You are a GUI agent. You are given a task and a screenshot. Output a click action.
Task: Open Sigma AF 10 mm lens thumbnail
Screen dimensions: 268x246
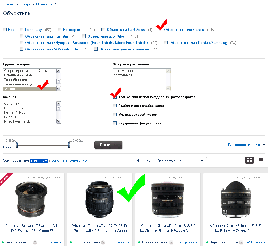tap(236, 199)
